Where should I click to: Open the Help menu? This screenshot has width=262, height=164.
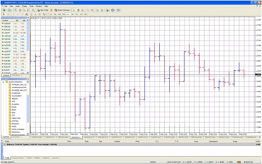coord(46,6)
